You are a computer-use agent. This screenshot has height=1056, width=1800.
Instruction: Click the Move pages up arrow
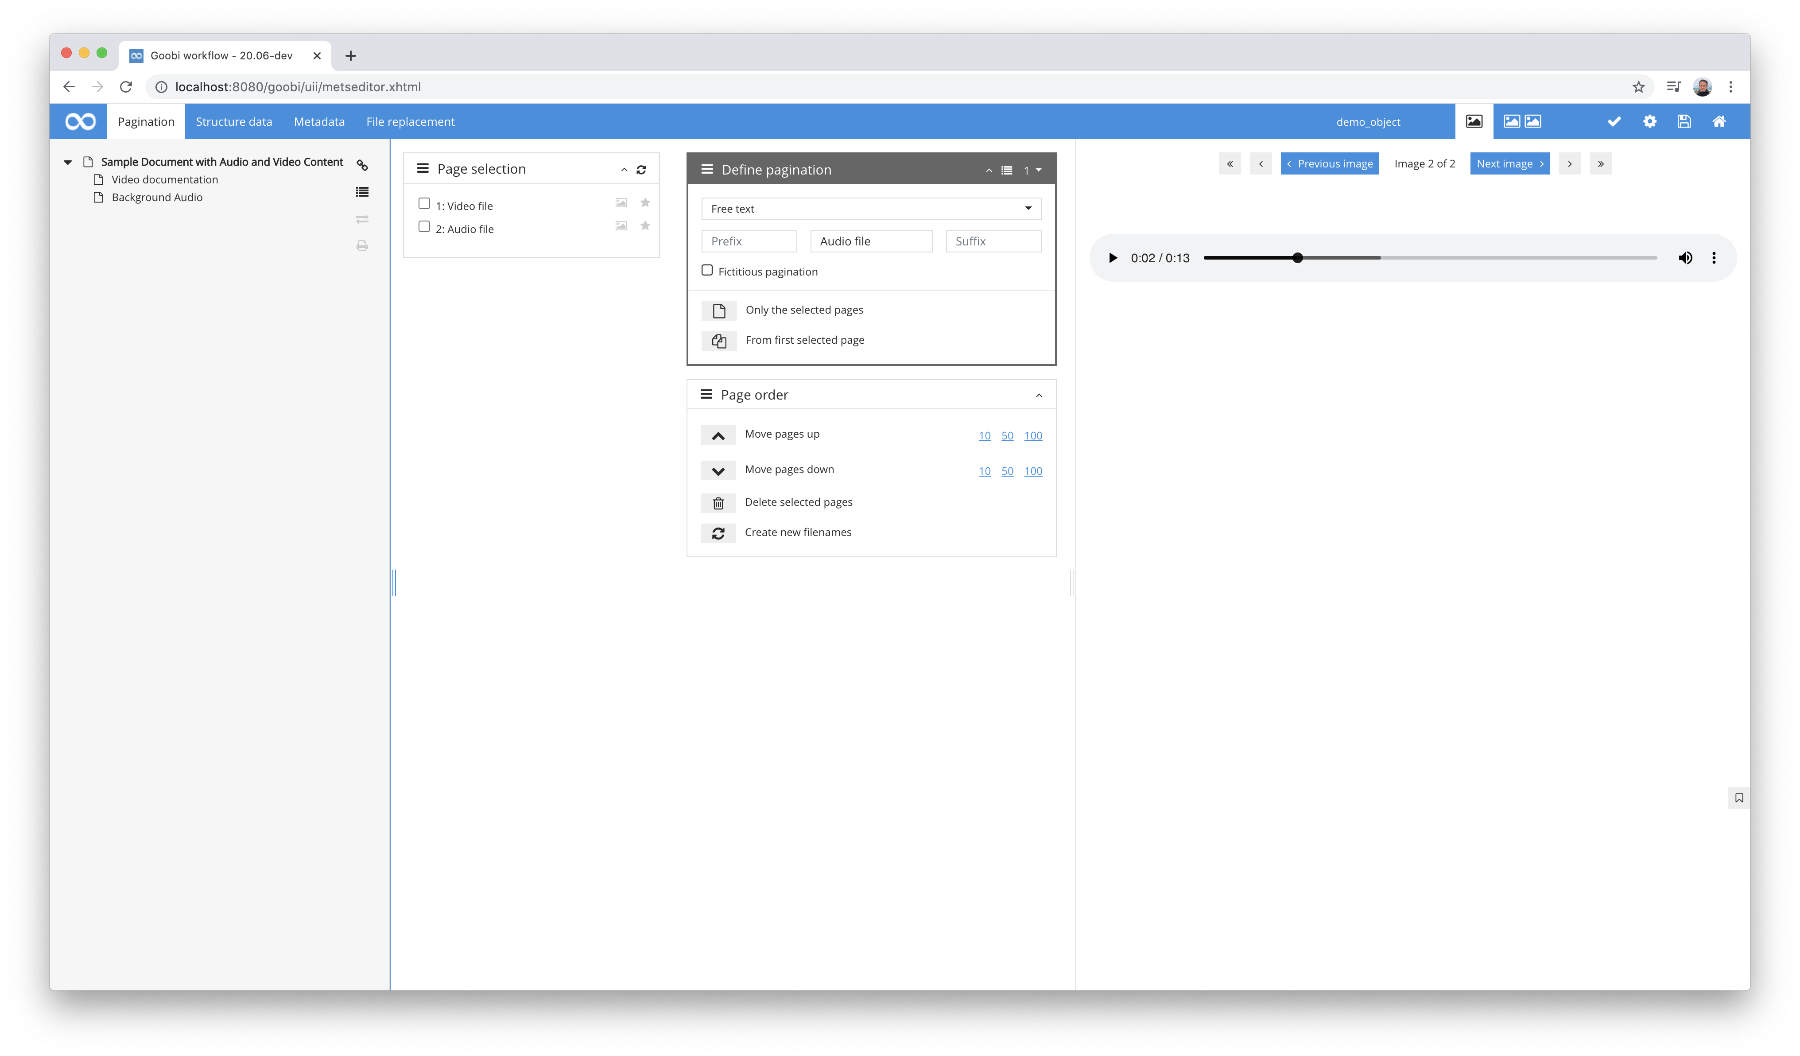coord(718,435)
